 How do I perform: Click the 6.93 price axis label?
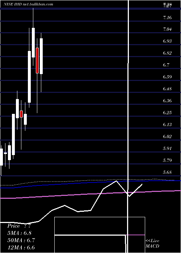point(167,41)
